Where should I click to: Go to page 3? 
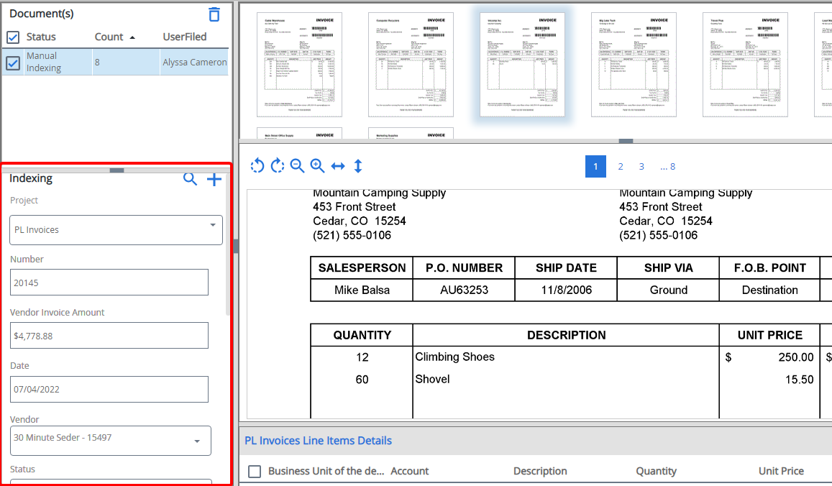[x=641, y=166]
